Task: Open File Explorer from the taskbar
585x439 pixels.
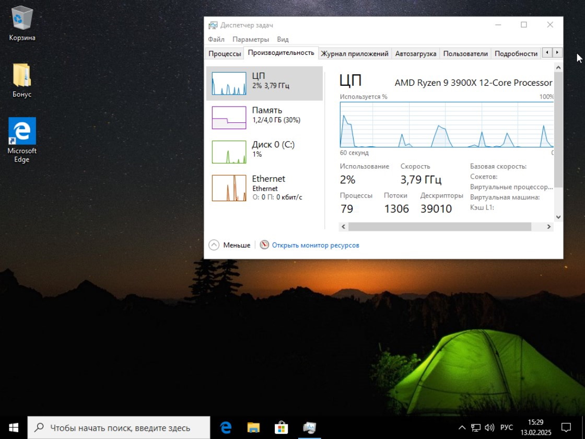Action: (x=254, y=428)
